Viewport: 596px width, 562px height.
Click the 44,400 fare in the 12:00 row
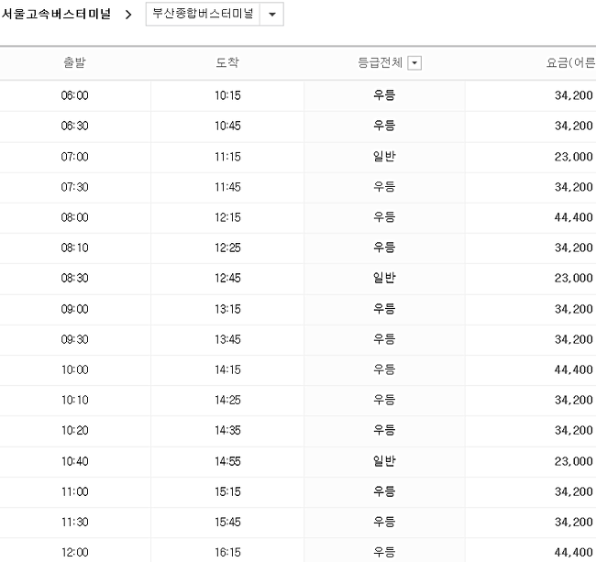pyautogui.click(x=574, y=553)
